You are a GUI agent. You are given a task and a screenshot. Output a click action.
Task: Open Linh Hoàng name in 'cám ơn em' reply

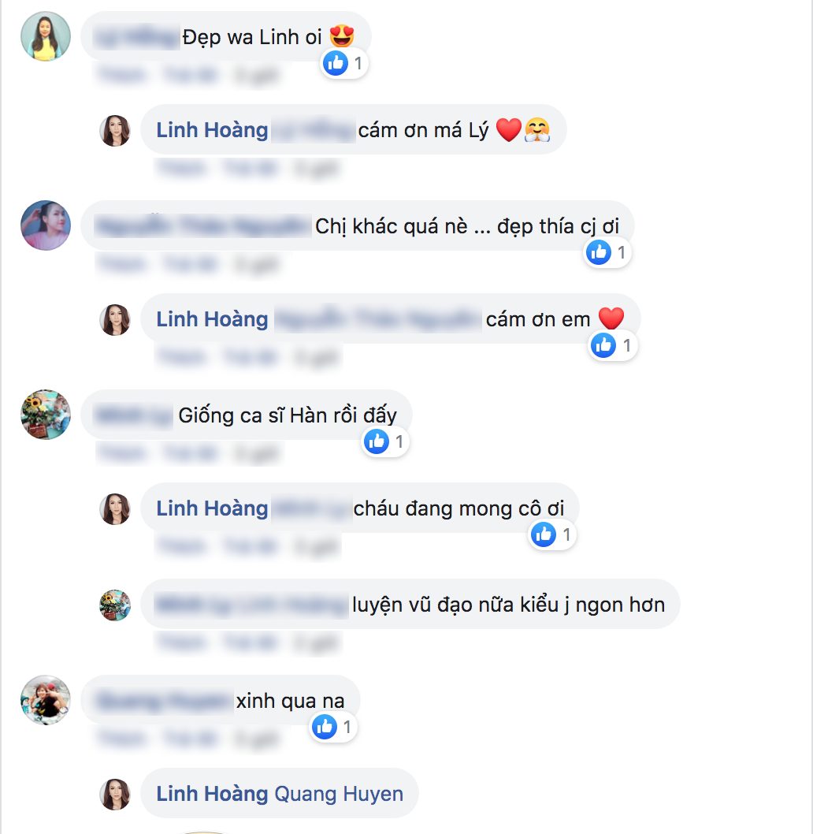coord(212,319)
